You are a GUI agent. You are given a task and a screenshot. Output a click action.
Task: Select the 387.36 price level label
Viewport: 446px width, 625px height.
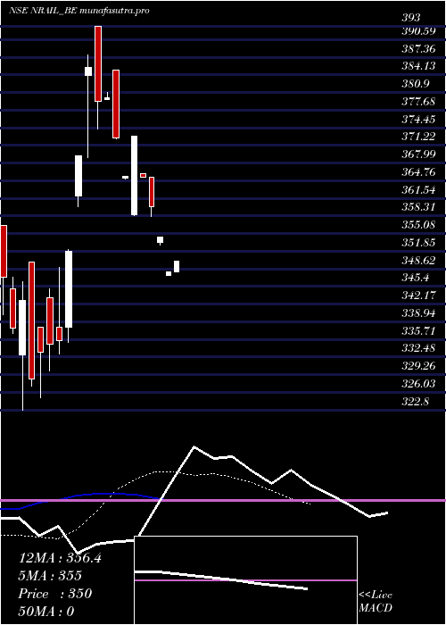tap(418, 48)
